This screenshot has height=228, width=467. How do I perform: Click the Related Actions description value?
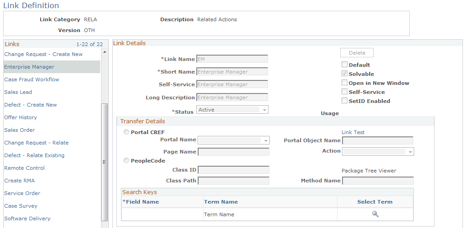[217, 20]
